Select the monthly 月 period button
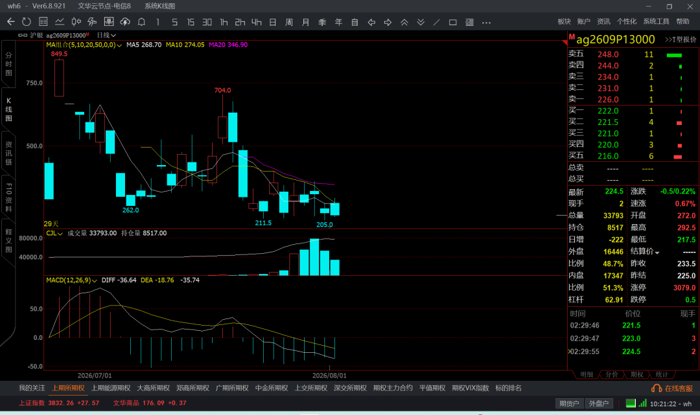 [305, 22]
